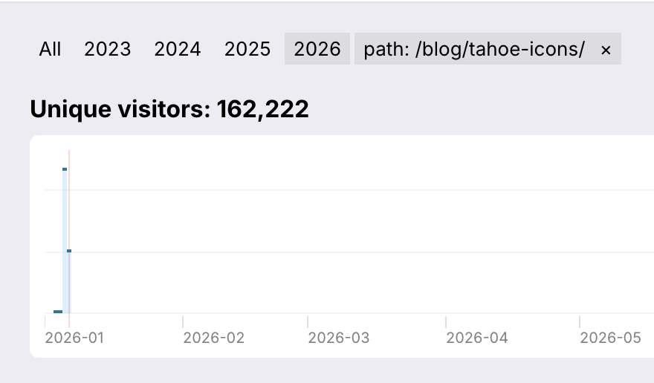Select the highlighted 2026 tab
This screenshot has height=383, width=654.
pyautogui.click(x=317, y=50)
